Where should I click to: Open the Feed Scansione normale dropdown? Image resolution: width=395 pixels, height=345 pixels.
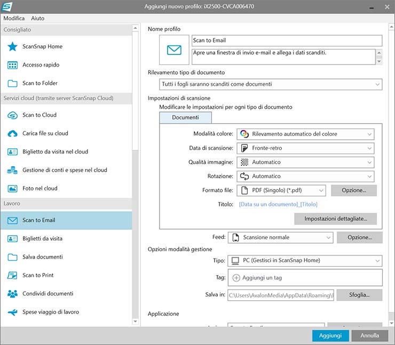pos(280,237)
